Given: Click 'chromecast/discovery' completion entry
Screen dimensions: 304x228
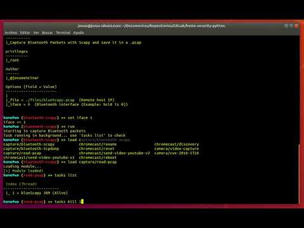Looking at the screenshot, I should 177,144.
